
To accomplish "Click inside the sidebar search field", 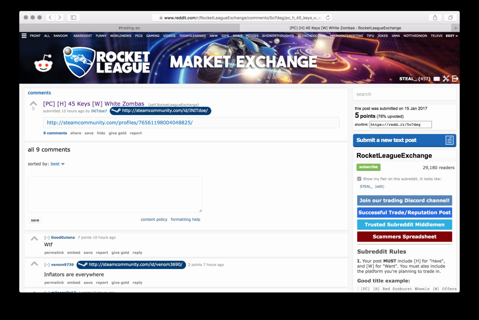I will tap(404, 94).
